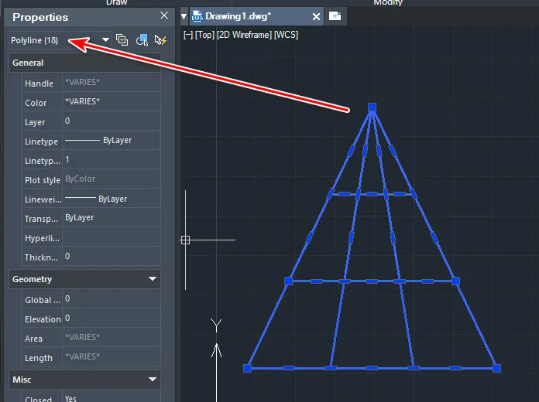
Task: Select the Linetype ByLayer field
Action: pyautogui.click(x=111, y=141)
